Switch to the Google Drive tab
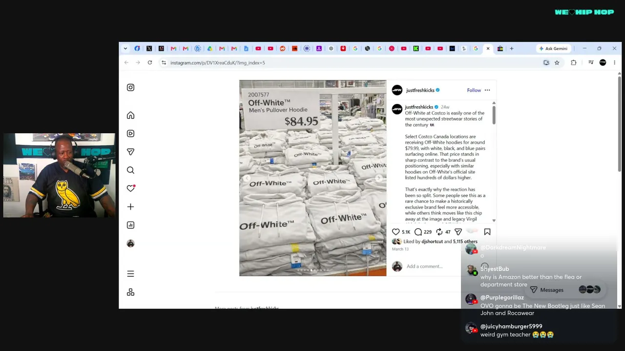The width and height of the screenshot is (625, 351). pyautogui.click(x=210, y=49)
